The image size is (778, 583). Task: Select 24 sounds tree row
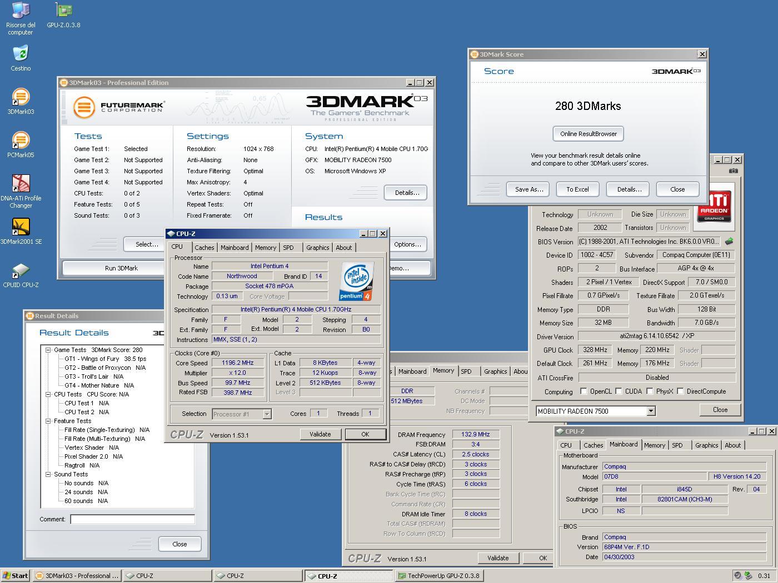tap(86, 492)
